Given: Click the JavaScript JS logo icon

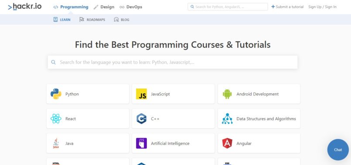Looking at the screenshot, I should click(x=141, y=94).
